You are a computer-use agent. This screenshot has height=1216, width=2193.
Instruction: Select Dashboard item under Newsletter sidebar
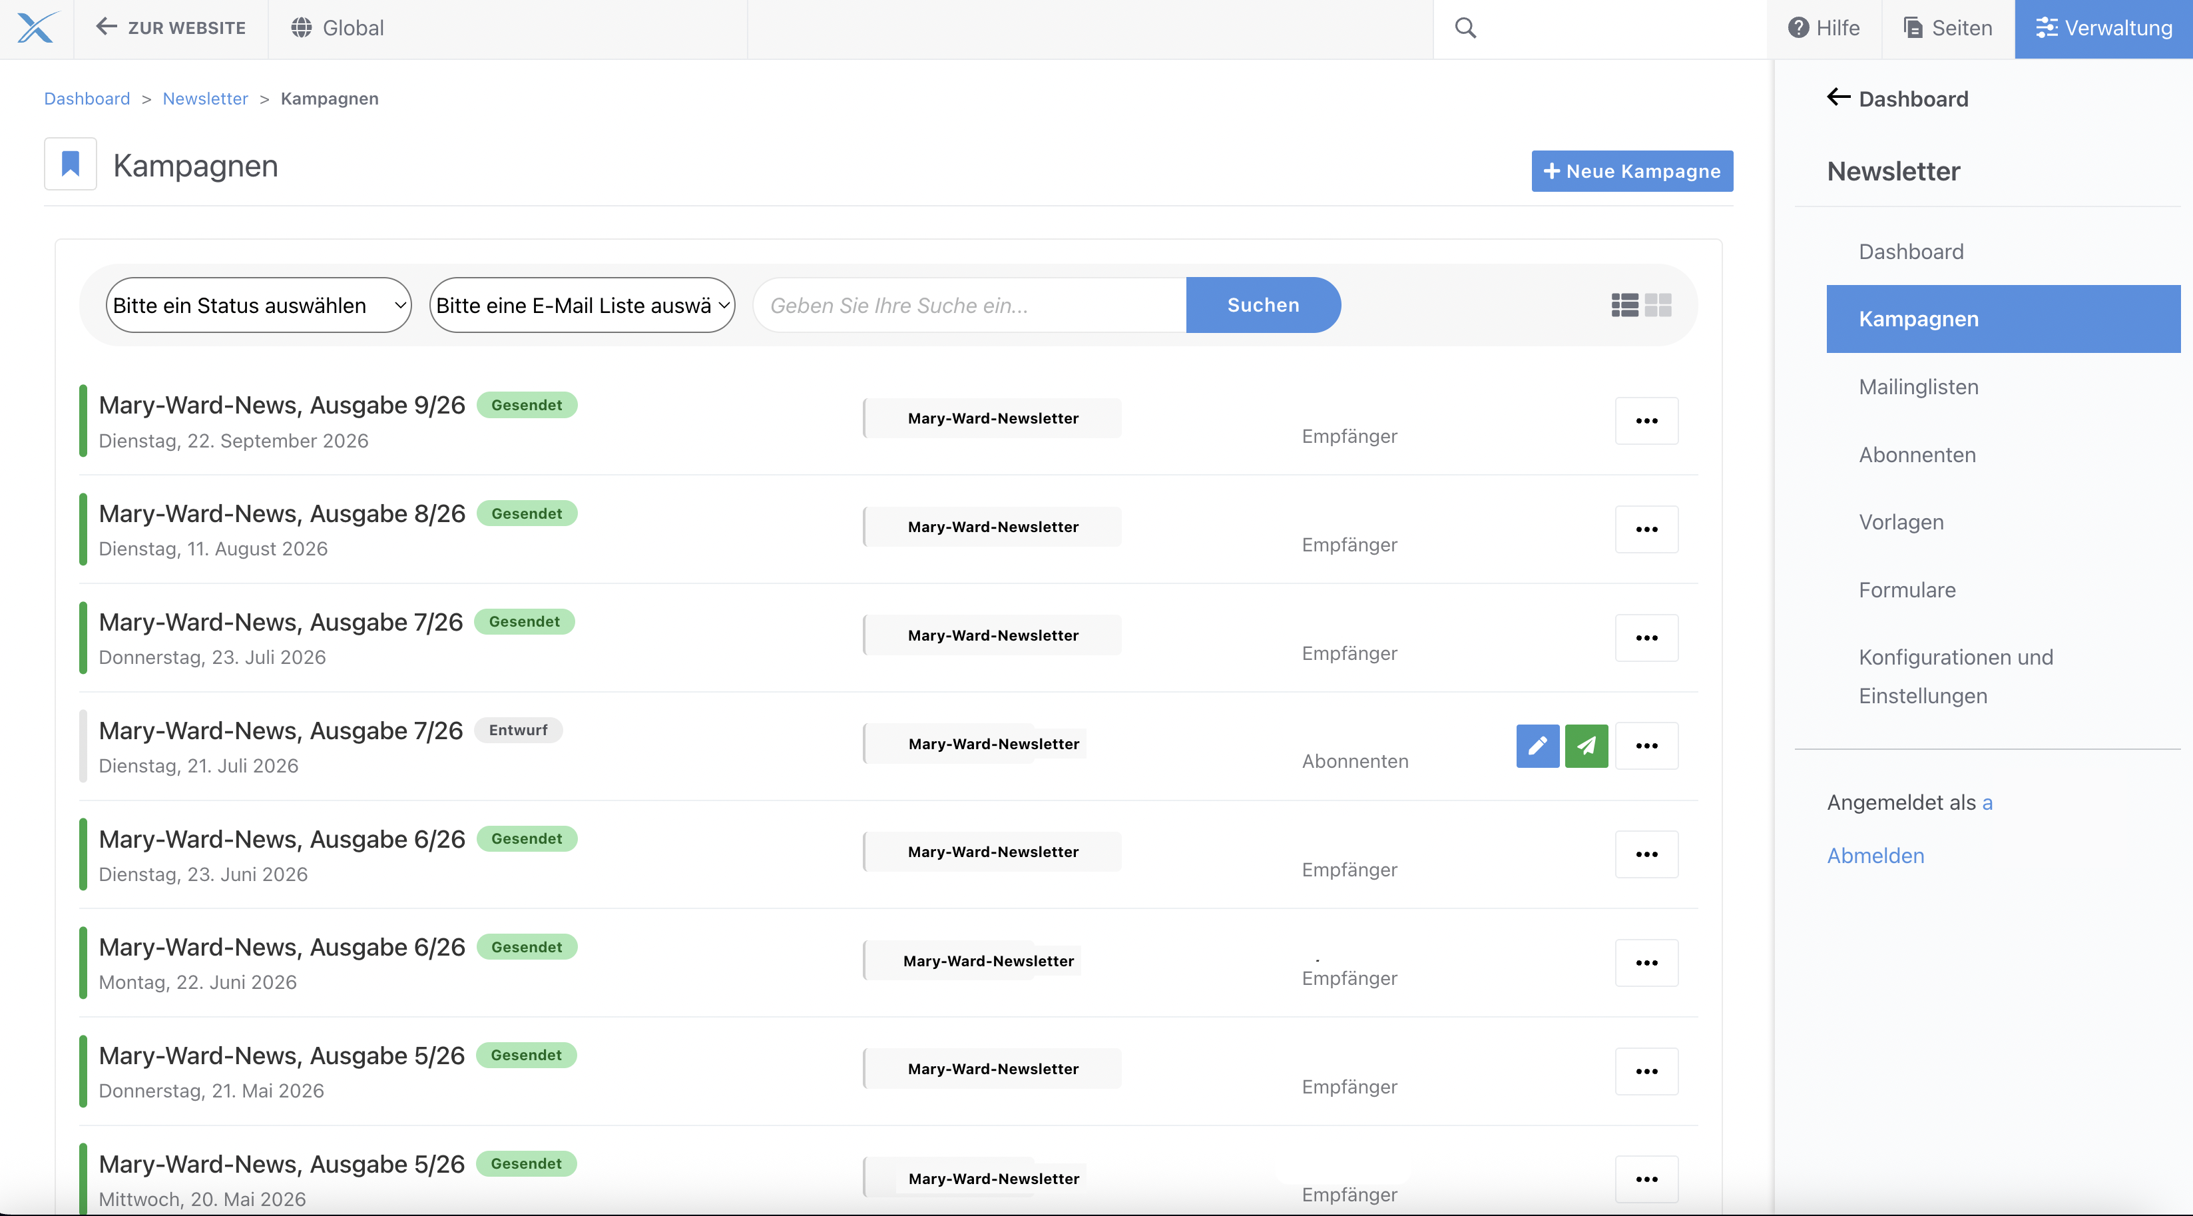(1911, 251)
